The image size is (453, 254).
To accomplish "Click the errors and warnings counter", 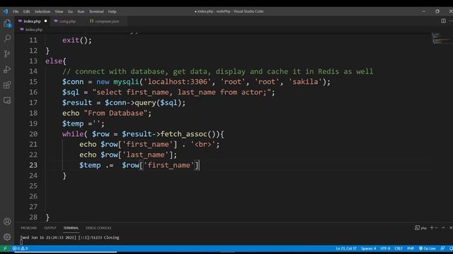I will click(x=21, y=248).
